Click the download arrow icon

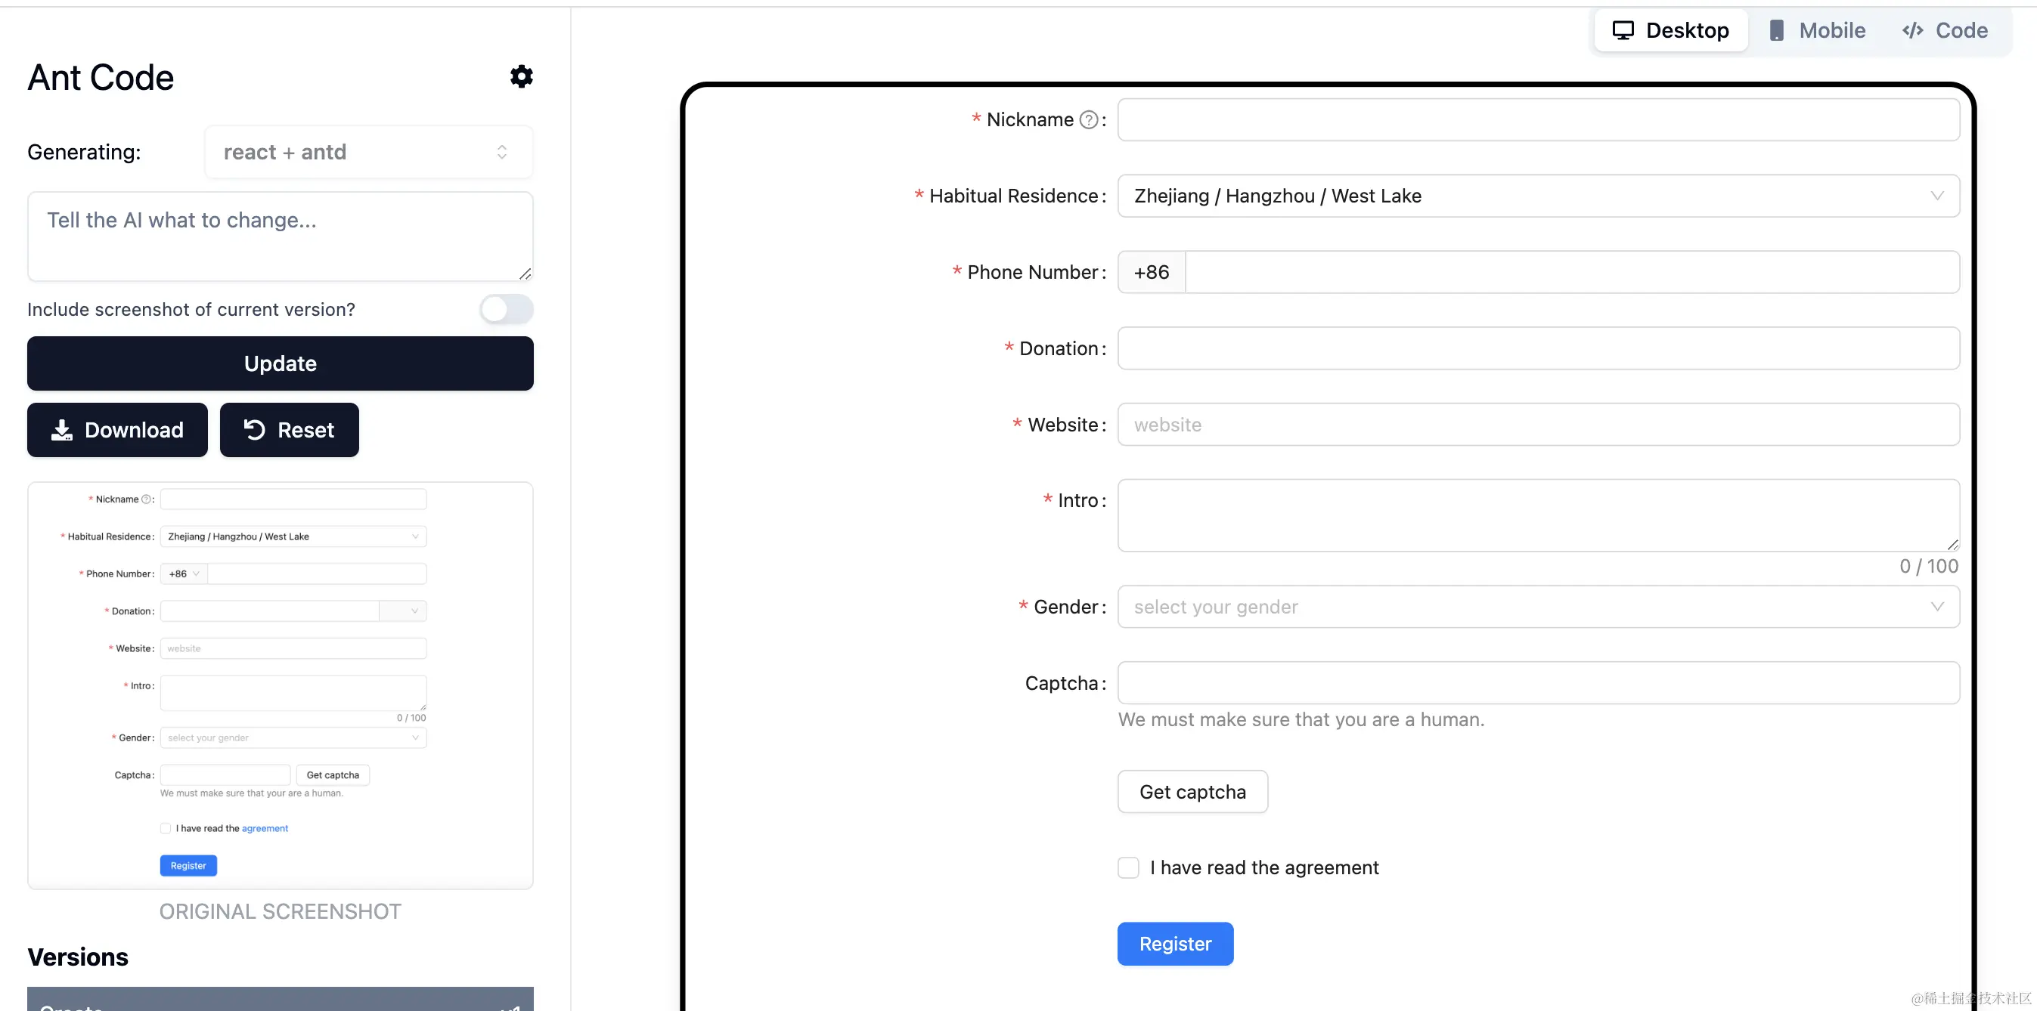point(62,430)
